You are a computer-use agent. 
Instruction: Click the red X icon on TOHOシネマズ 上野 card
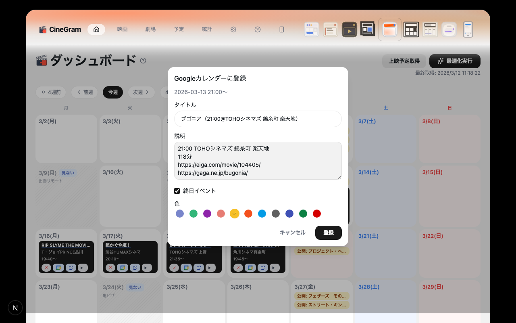pos(173,267)
